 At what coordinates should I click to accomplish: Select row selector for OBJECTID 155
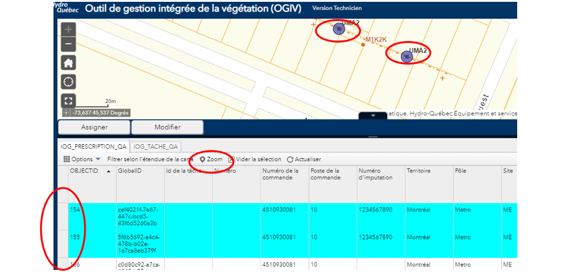pos(63,244)
